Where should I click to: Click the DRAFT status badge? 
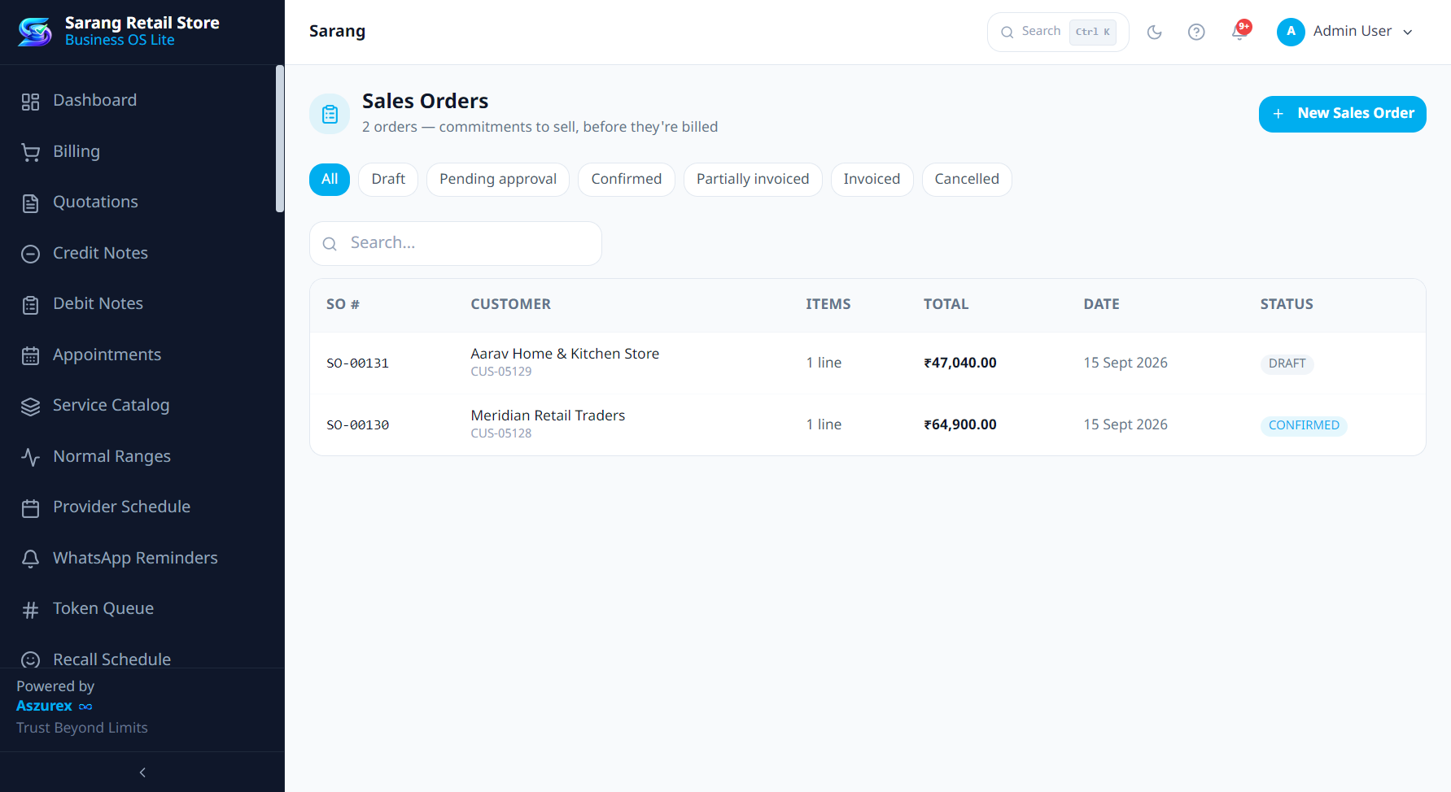point(1287,363)
